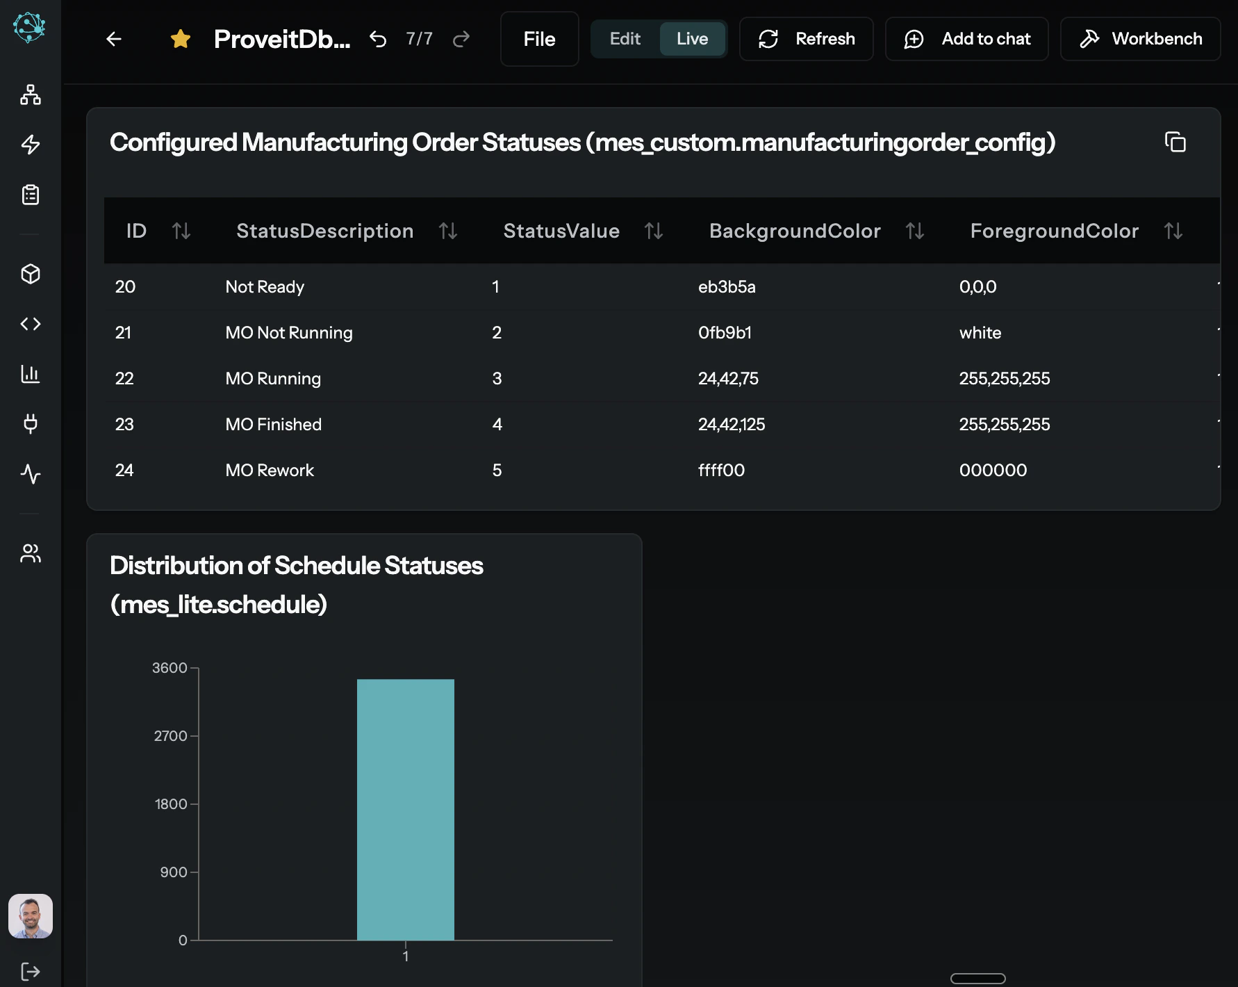Toggle the favorite star next to ProveitDb
Image resolution: width=1238 pixels, height=987 pixels.
pos(181,39)
